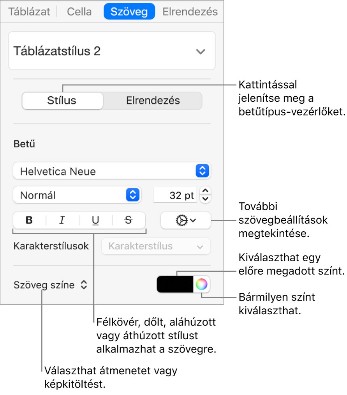
Task: Click the 32 pt font size field
Action: pyautogui.click(x=175, y=195)
